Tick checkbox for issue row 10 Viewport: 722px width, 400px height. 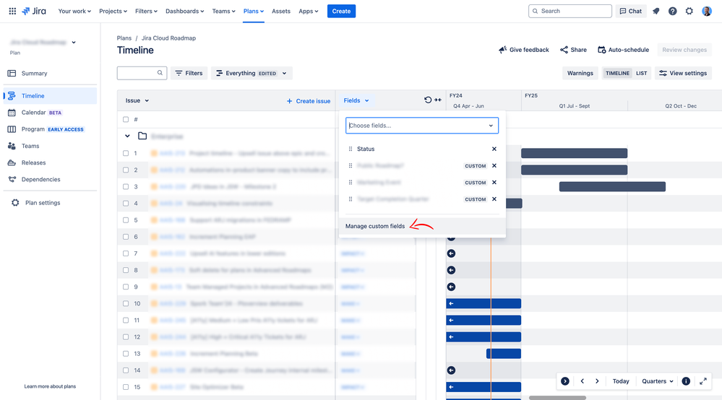[126, 303]
